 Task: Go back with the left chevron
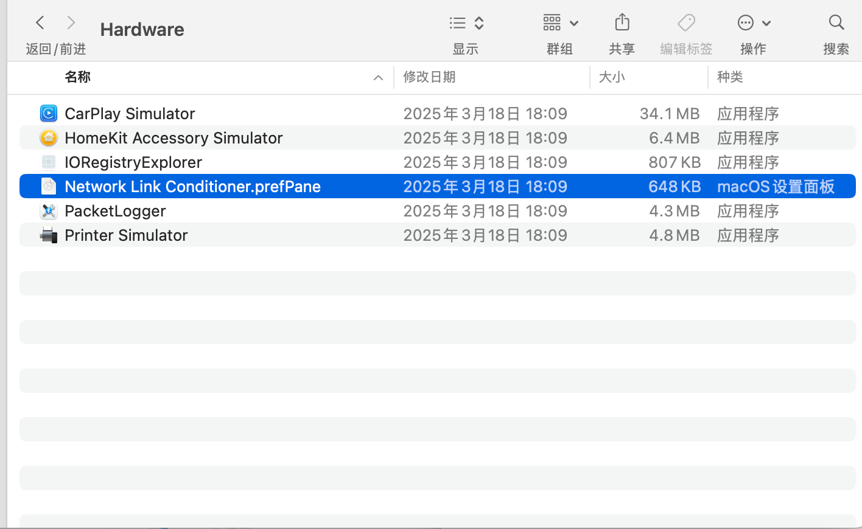[x=40, y=23]
